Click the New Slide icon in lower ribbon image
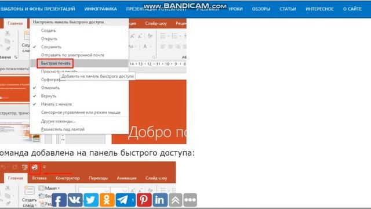This screenshot has width=371, height=209. [x=30, y=190]
